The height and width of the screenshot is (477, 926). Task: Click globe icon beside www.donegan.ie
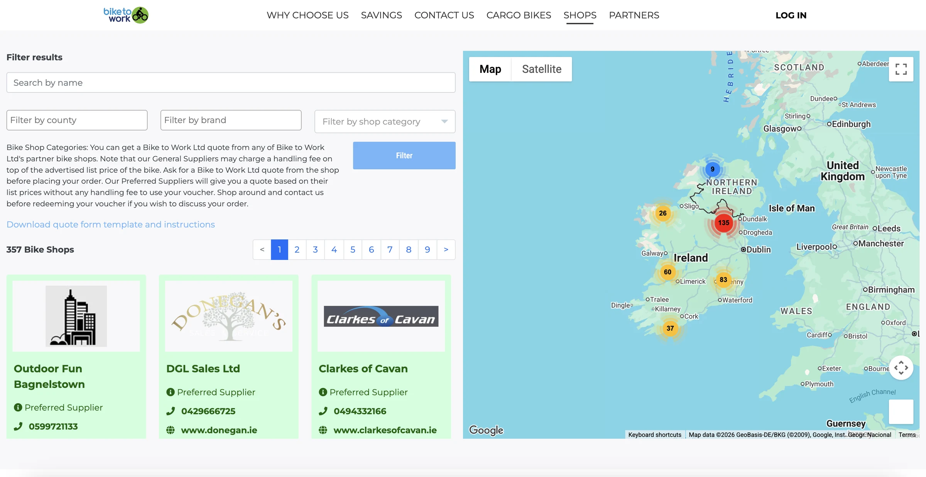pyautogui.click(x=171, y=430)
